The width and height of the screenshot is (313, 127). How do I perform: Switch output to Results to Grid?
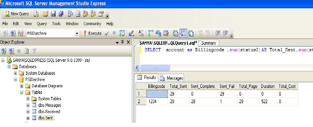click(x=183, y=33)
